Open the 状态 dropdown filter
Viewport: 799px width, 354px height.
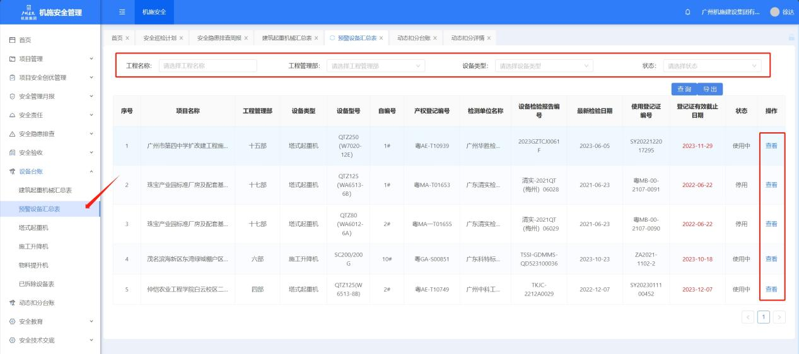[712, 66]
